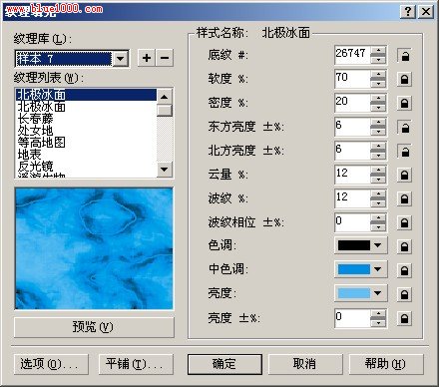439x387 pixels.
Task: Open the 色调 black color dropdown
Action: (x=360, y=245)
